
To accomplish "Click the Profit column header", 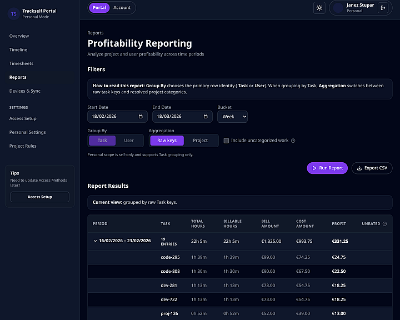I will (x=339, y=224).
